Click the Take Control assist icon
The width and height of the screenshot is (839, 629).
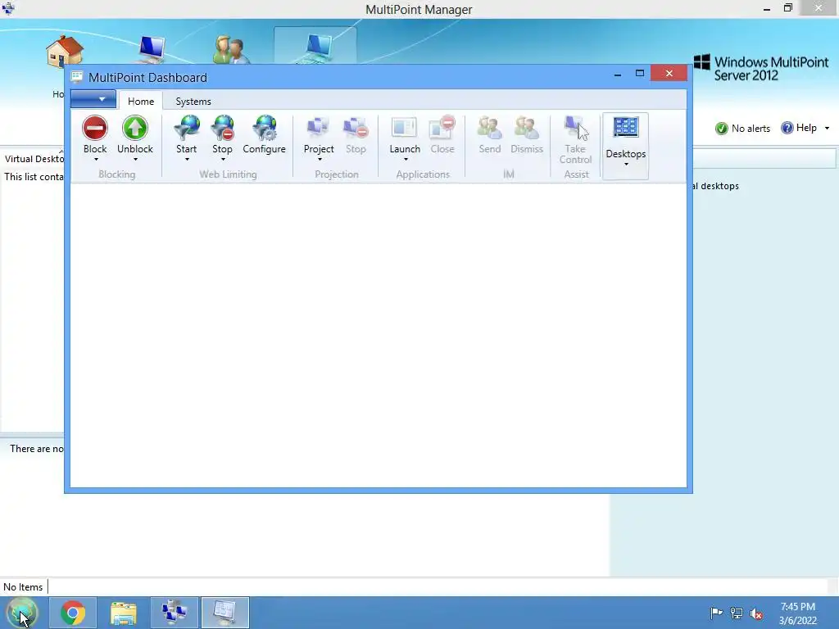[x=576, y=129]
